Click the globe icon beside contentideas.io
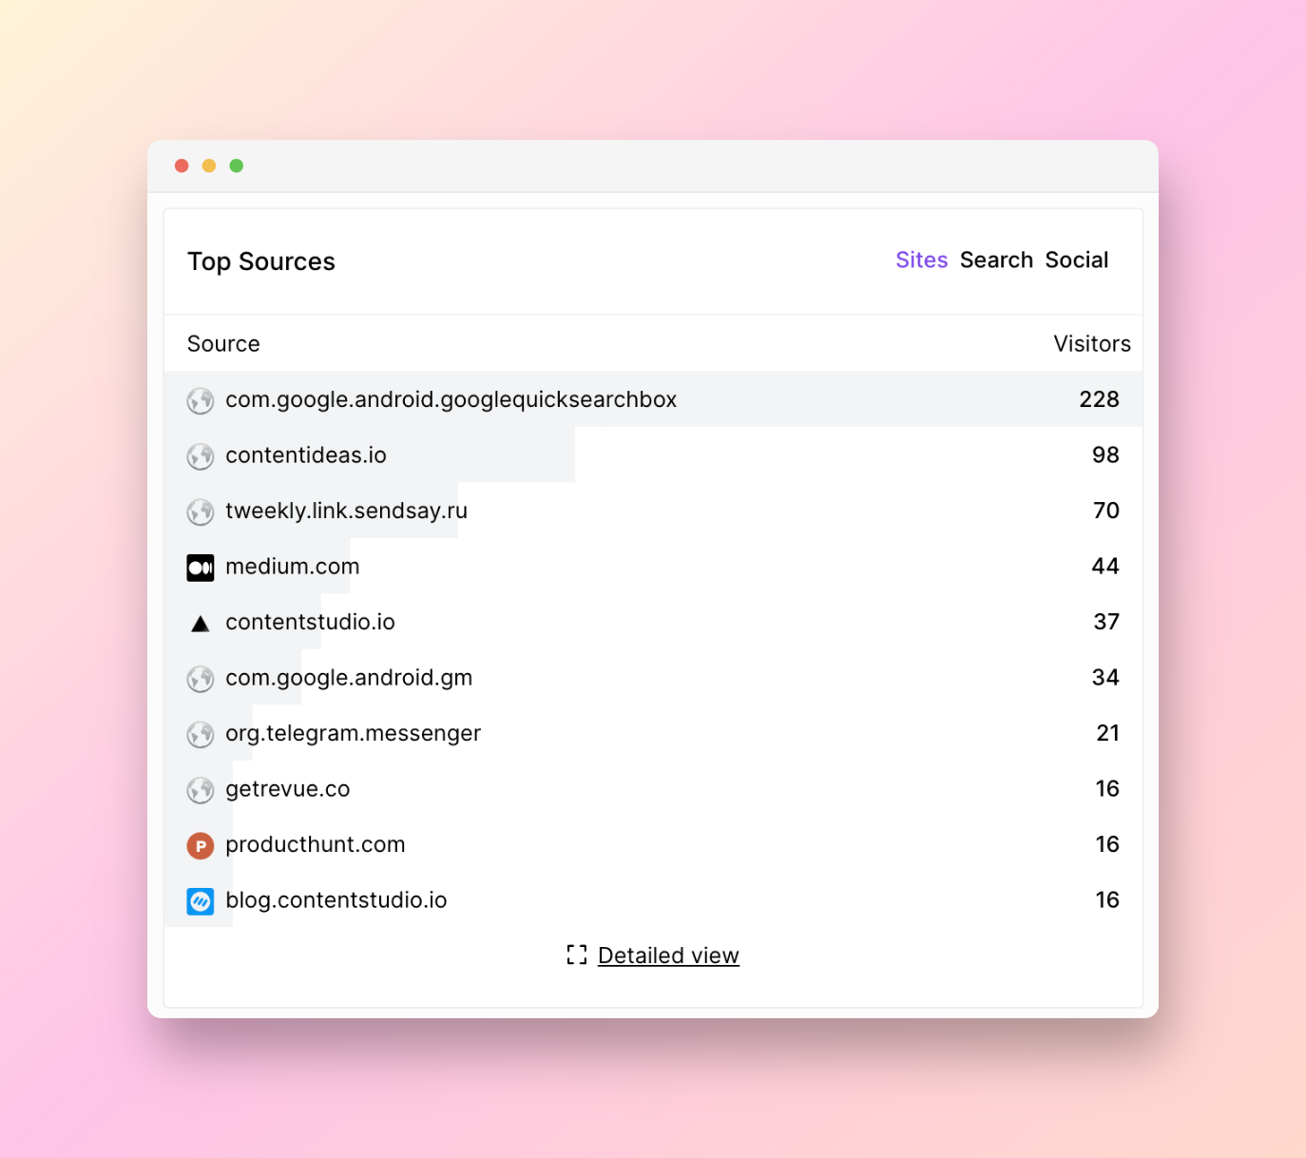This screenshot has height=1158, width=1306. 201,456
